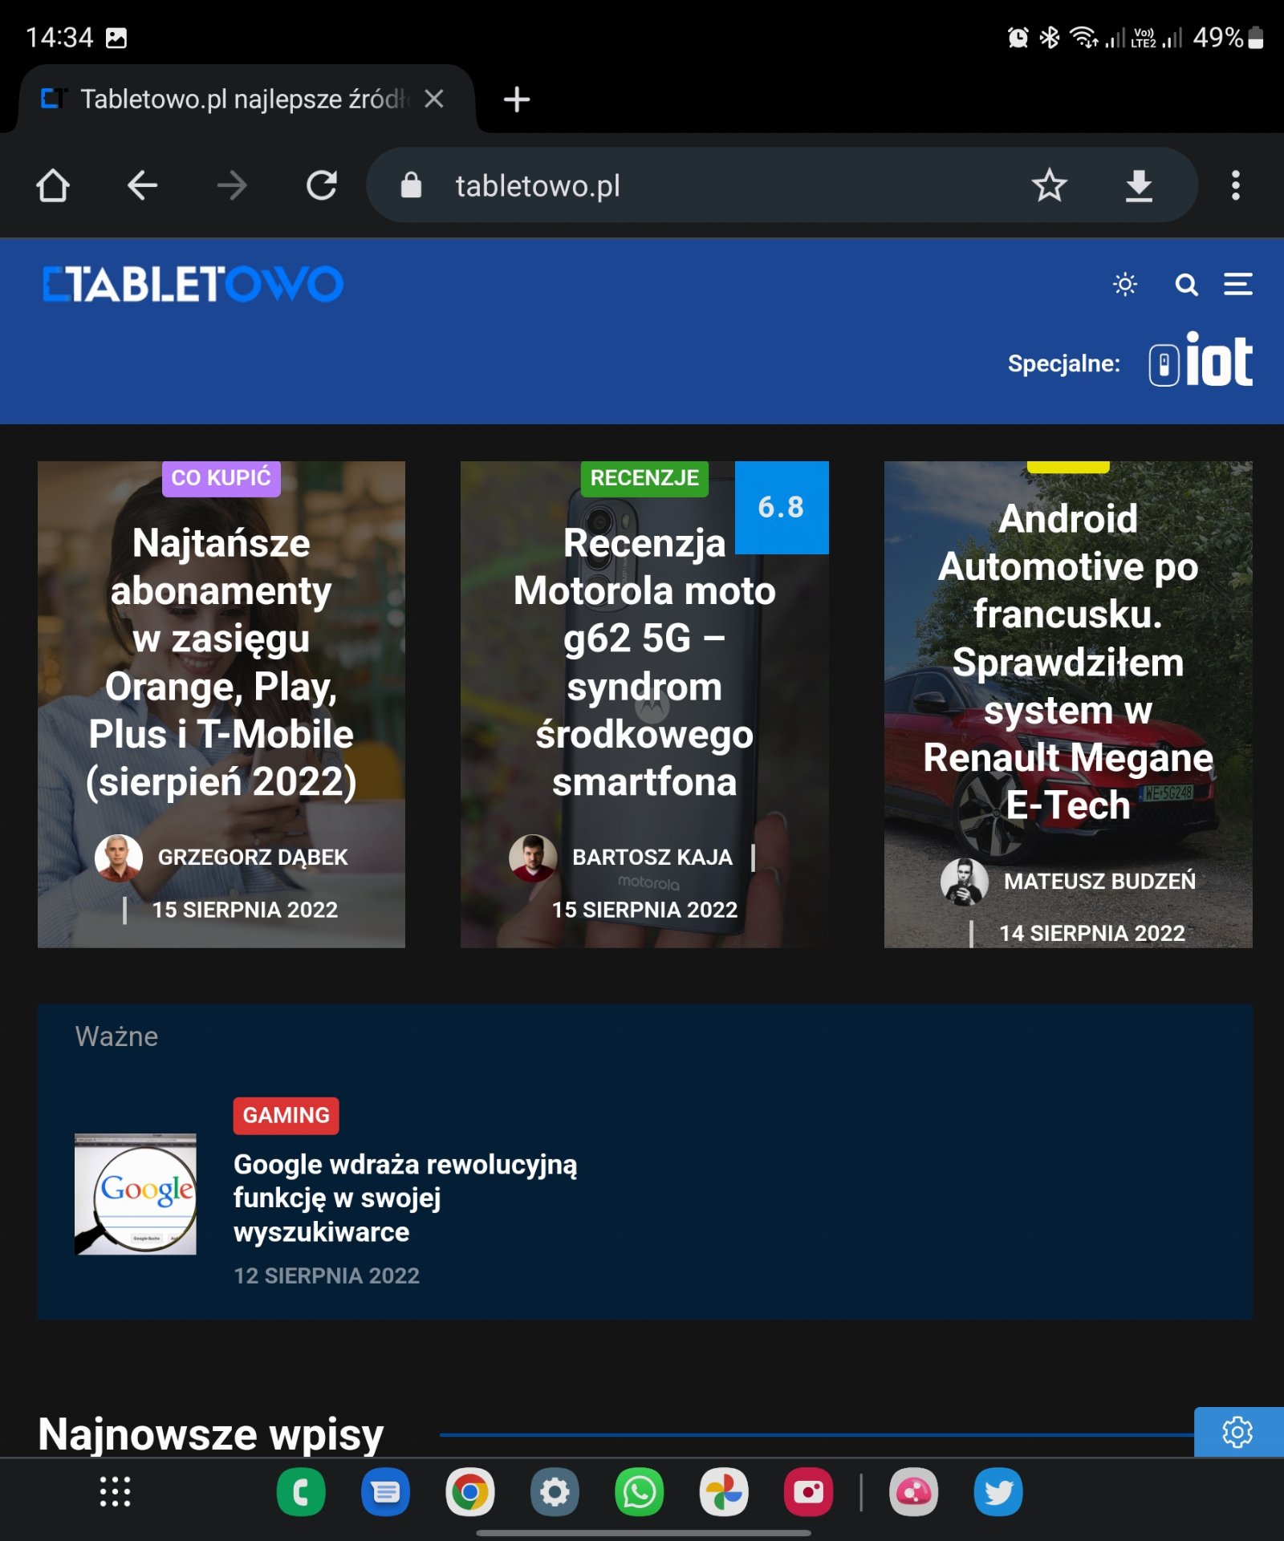Close the Tabletowo.pl tab

tap(434, 99)
